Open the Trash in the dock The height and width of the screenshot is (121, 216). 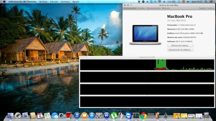206,116
